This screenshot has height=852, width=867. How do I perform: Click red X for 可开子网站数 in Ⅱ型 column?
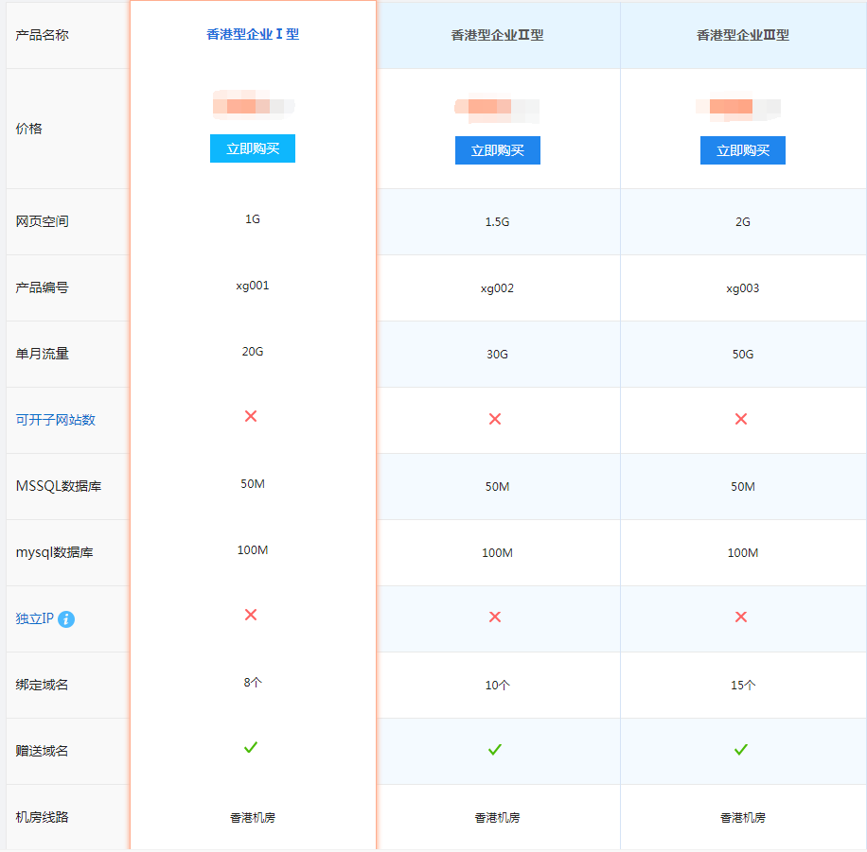point(495,419)
